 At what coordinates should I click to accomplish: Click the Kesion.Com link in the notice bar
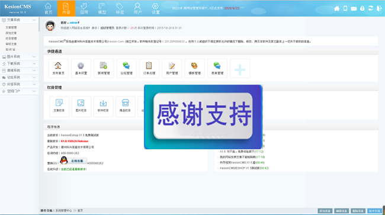116,41
